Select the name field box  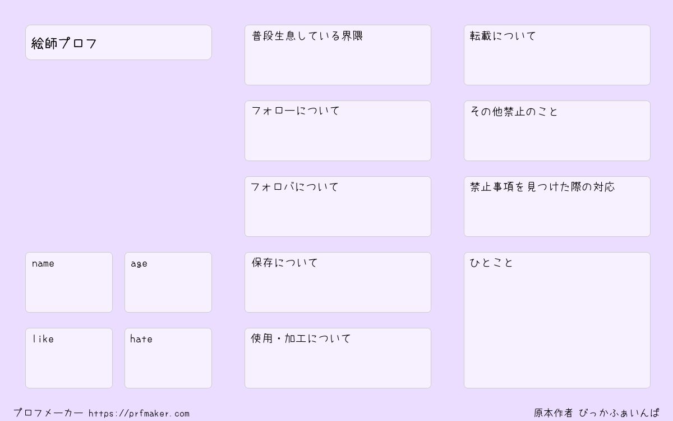pos(69,282)
